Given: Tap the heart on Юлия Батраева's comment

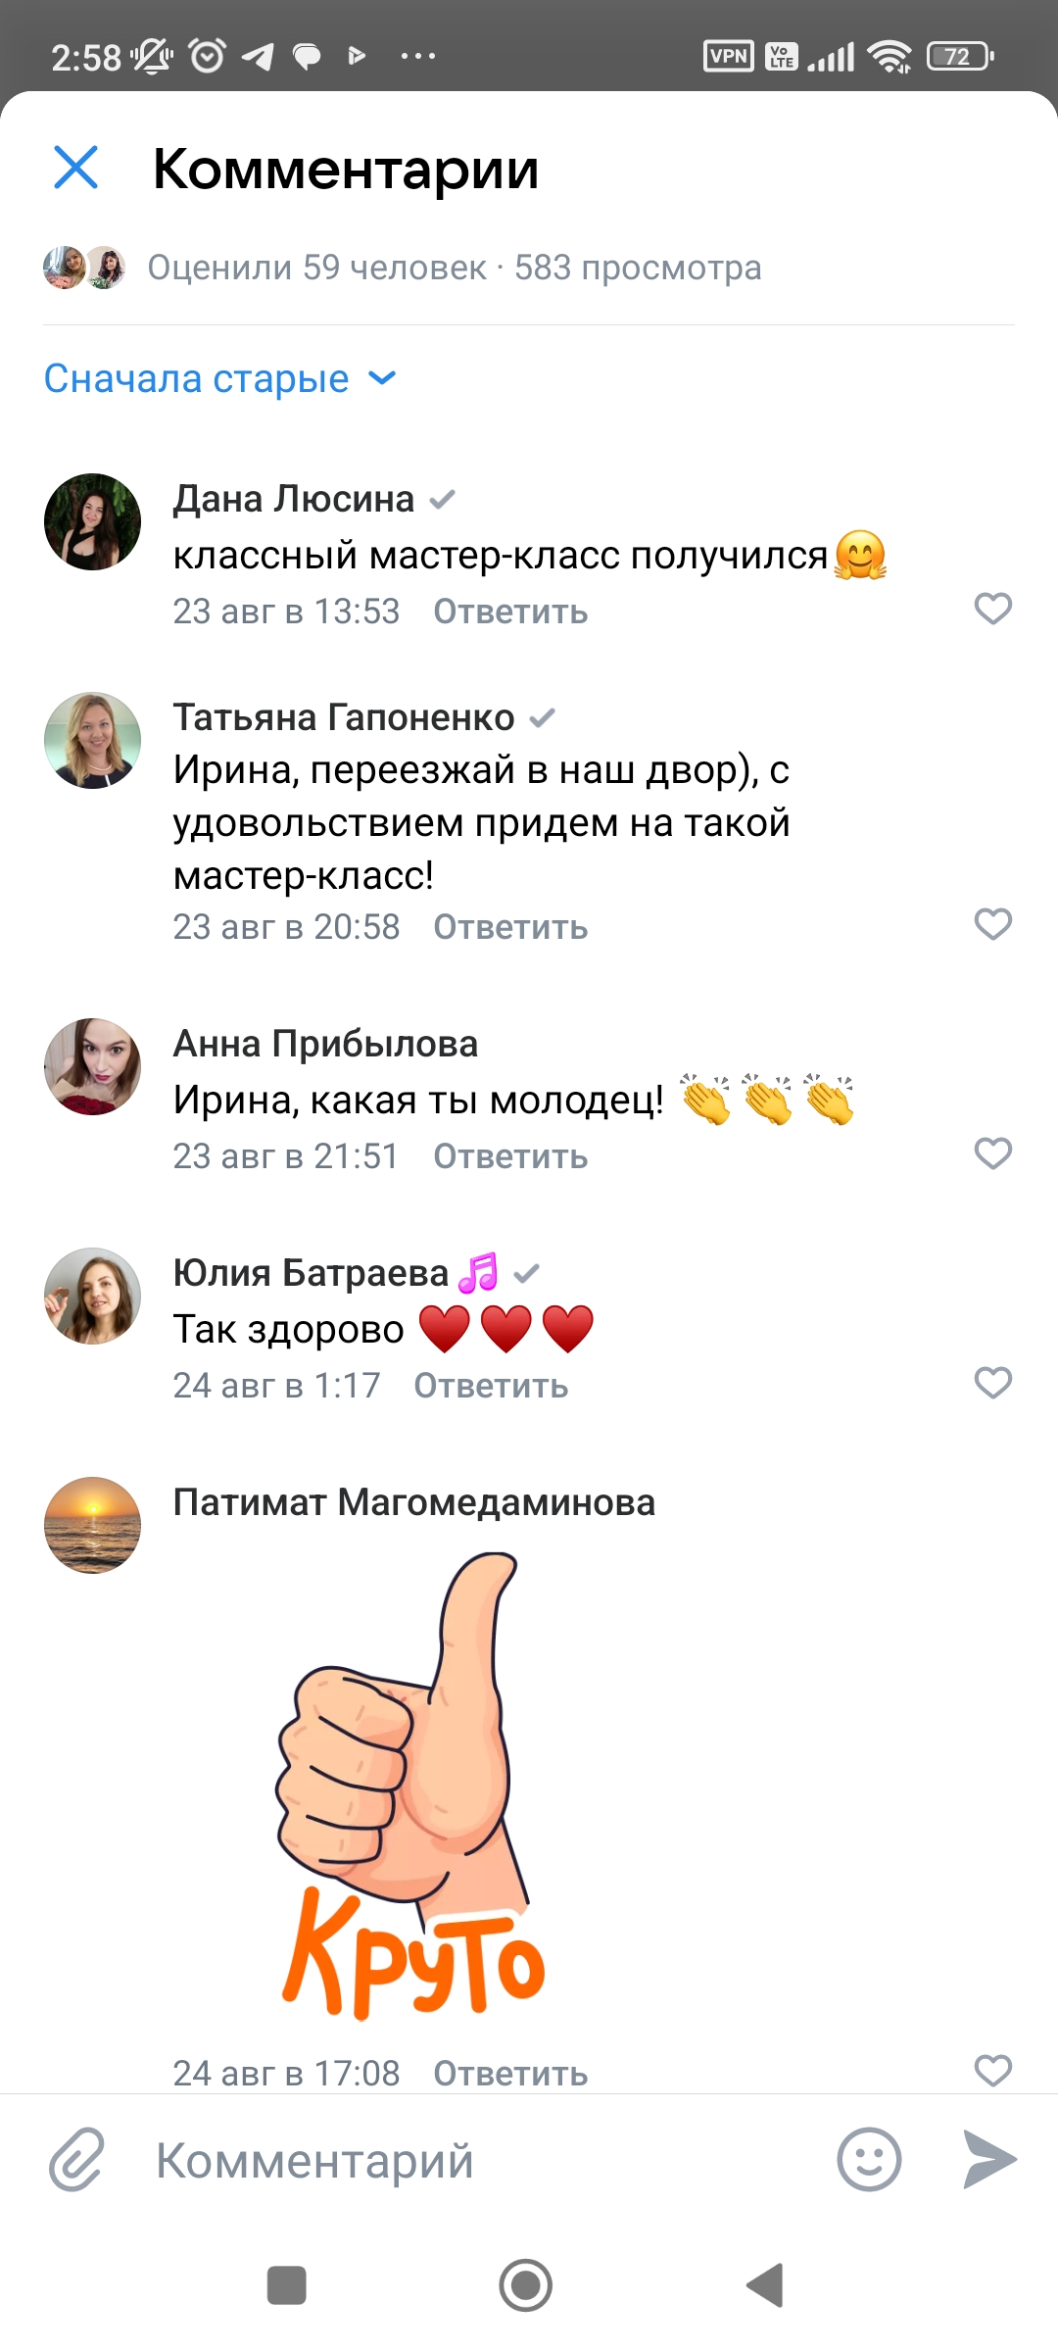Looking at the screenshot, I should (992, 1383).
